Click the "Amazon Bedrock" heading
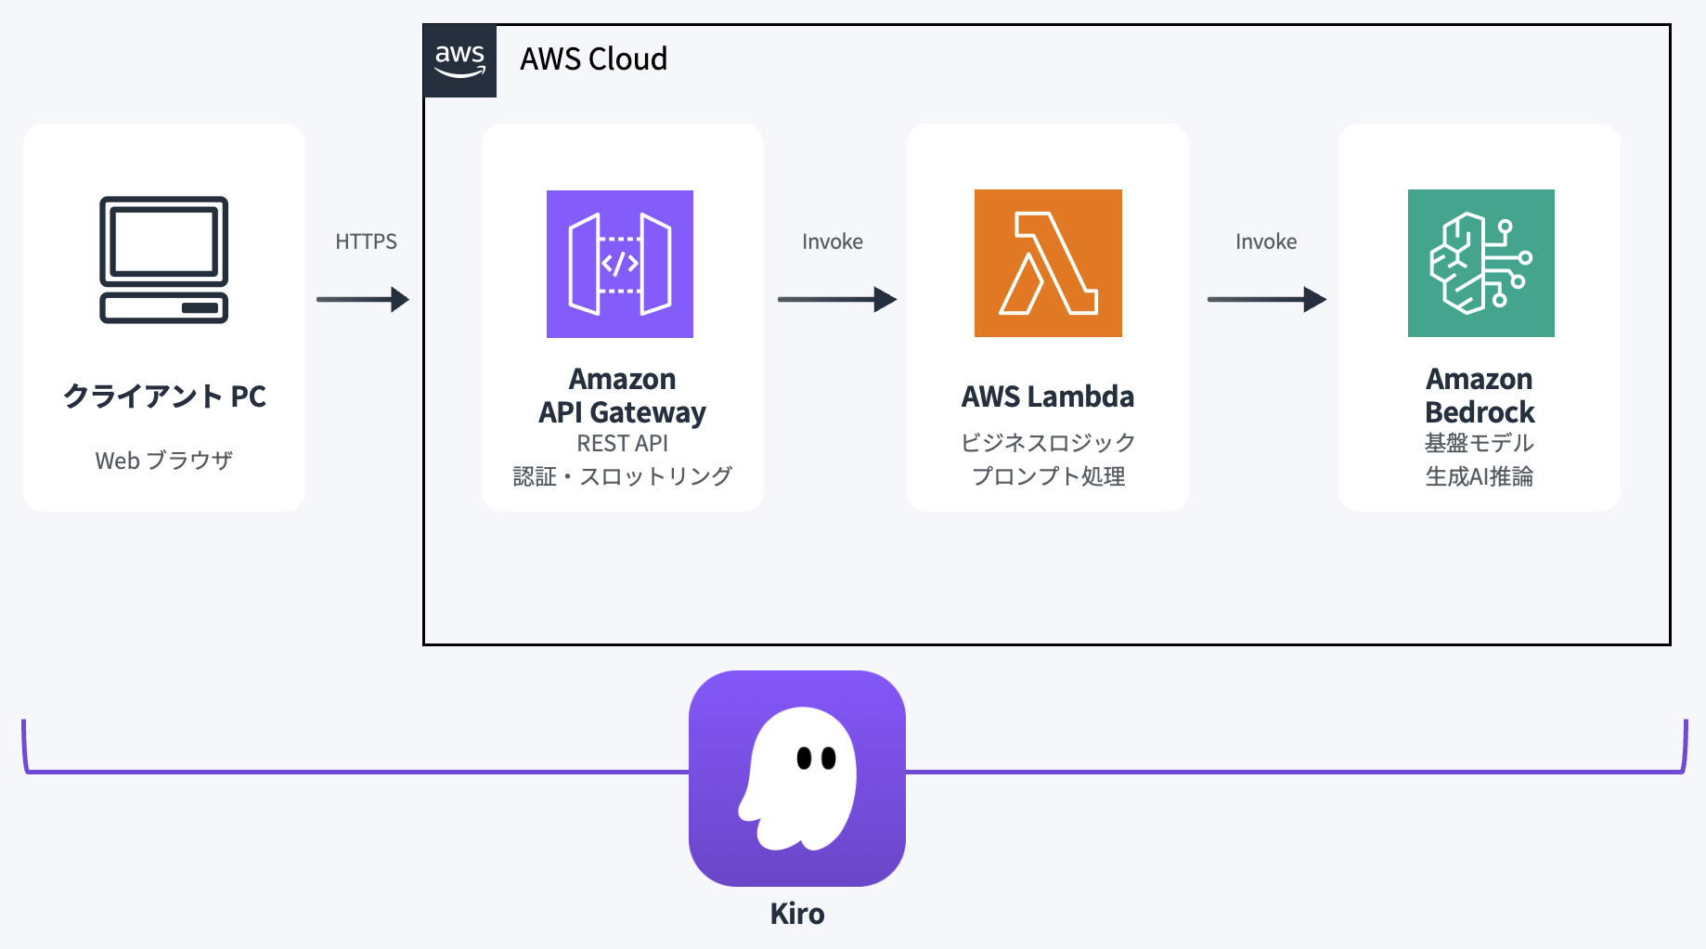 coord(1480,396)
